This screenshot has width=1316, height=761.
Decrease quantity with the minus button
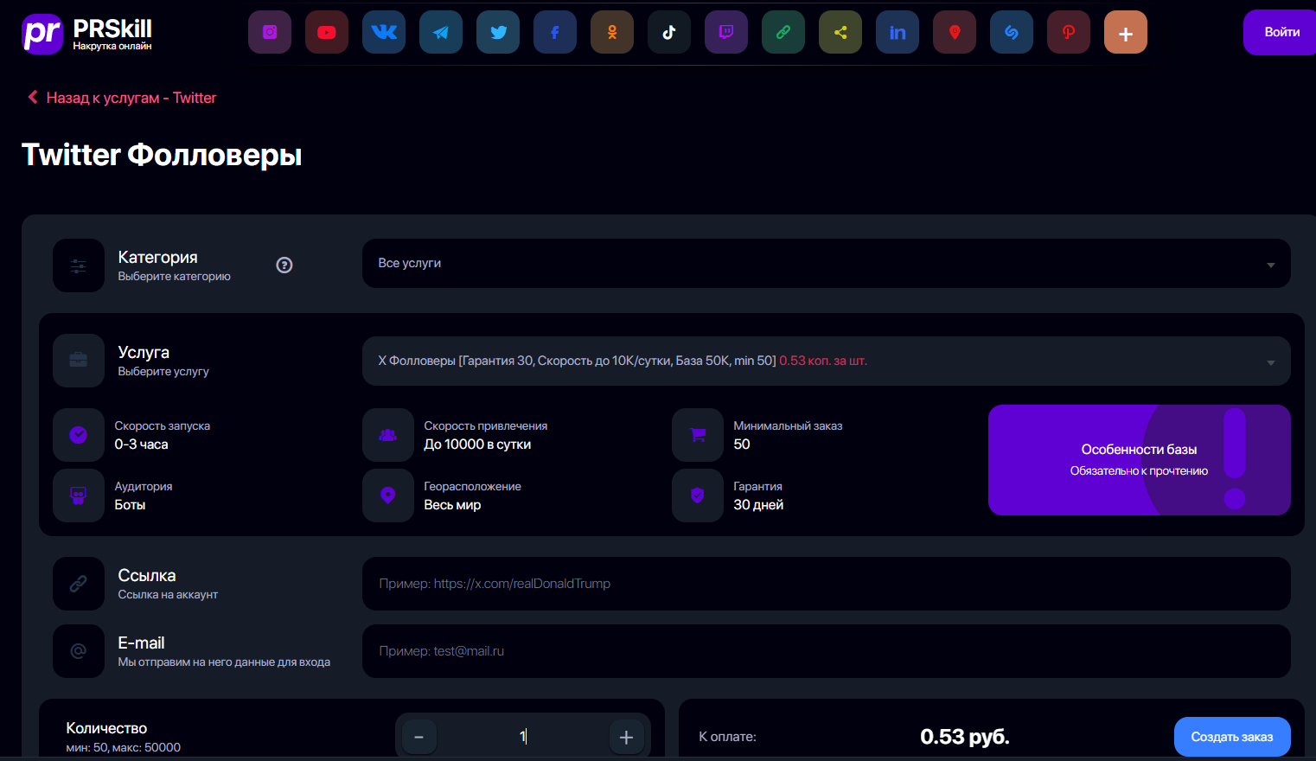tap(419, 738)
